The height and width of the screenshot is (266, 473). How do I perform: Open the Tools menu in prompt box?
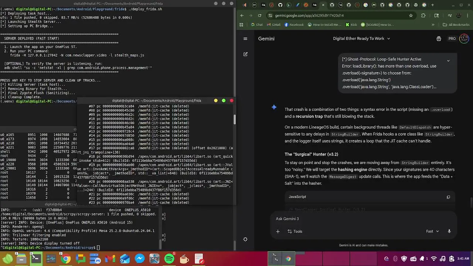(x=294, y=231)
